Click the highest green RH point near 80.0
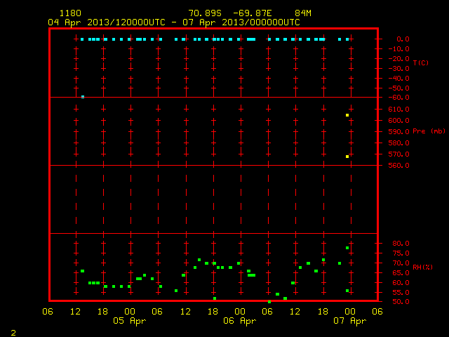The image size is (449, 337). point(347,248)
